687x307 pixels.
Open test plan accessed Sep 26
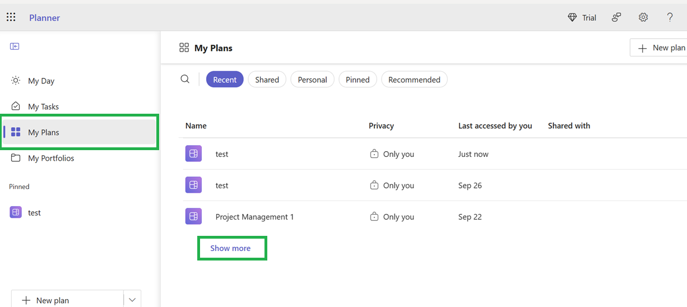tap(222, 185)
